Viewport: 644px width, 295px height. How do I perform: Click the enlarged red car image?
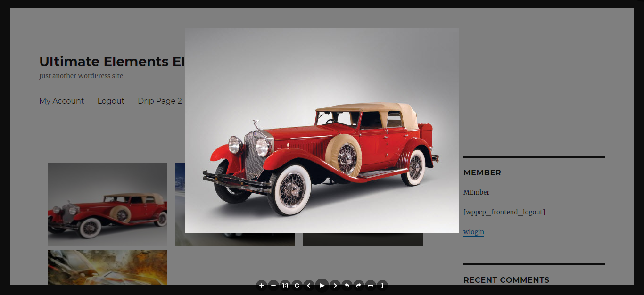[x=322, y=131]
